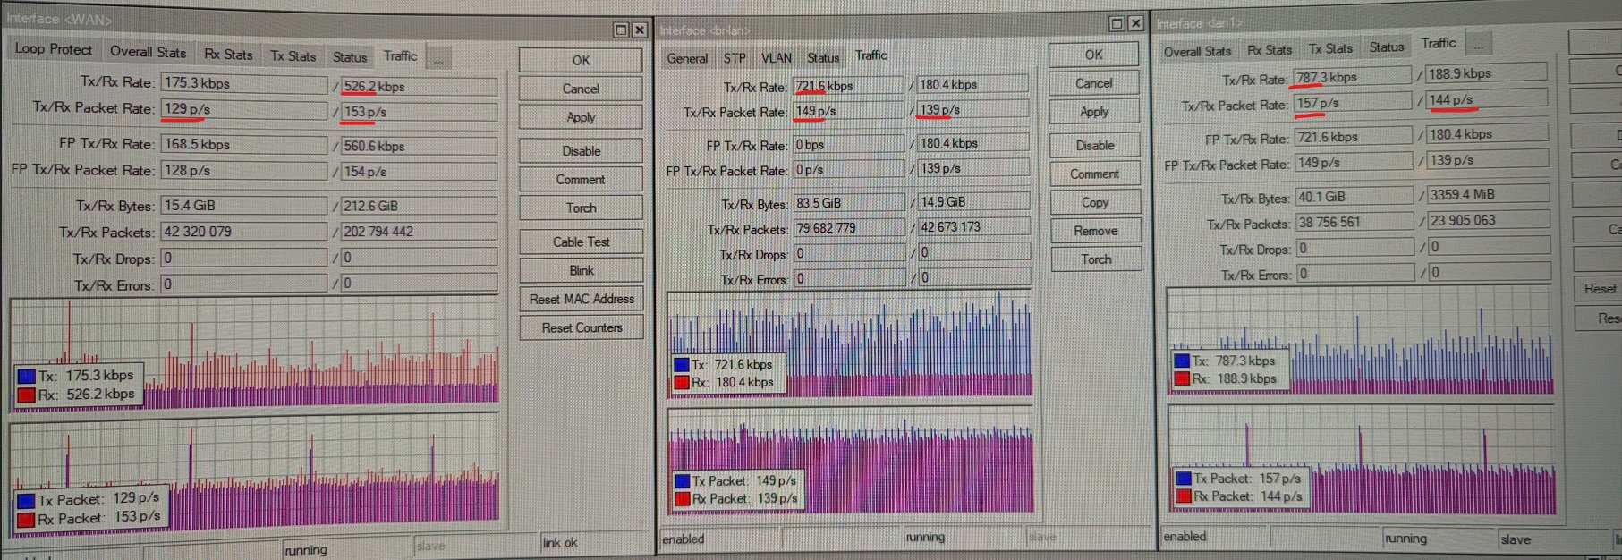Viewport: 1622px width, 560px height.
Task: Click brlan Tx Bytes value 83.5 GiB
Action: (848, 203)
